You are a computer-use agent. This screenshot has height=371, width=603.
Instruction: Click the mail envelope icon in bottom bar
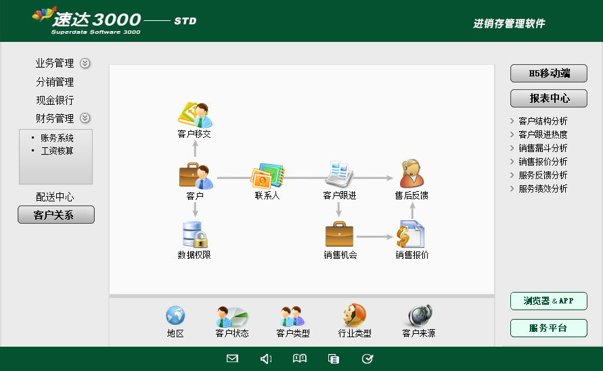232,359
